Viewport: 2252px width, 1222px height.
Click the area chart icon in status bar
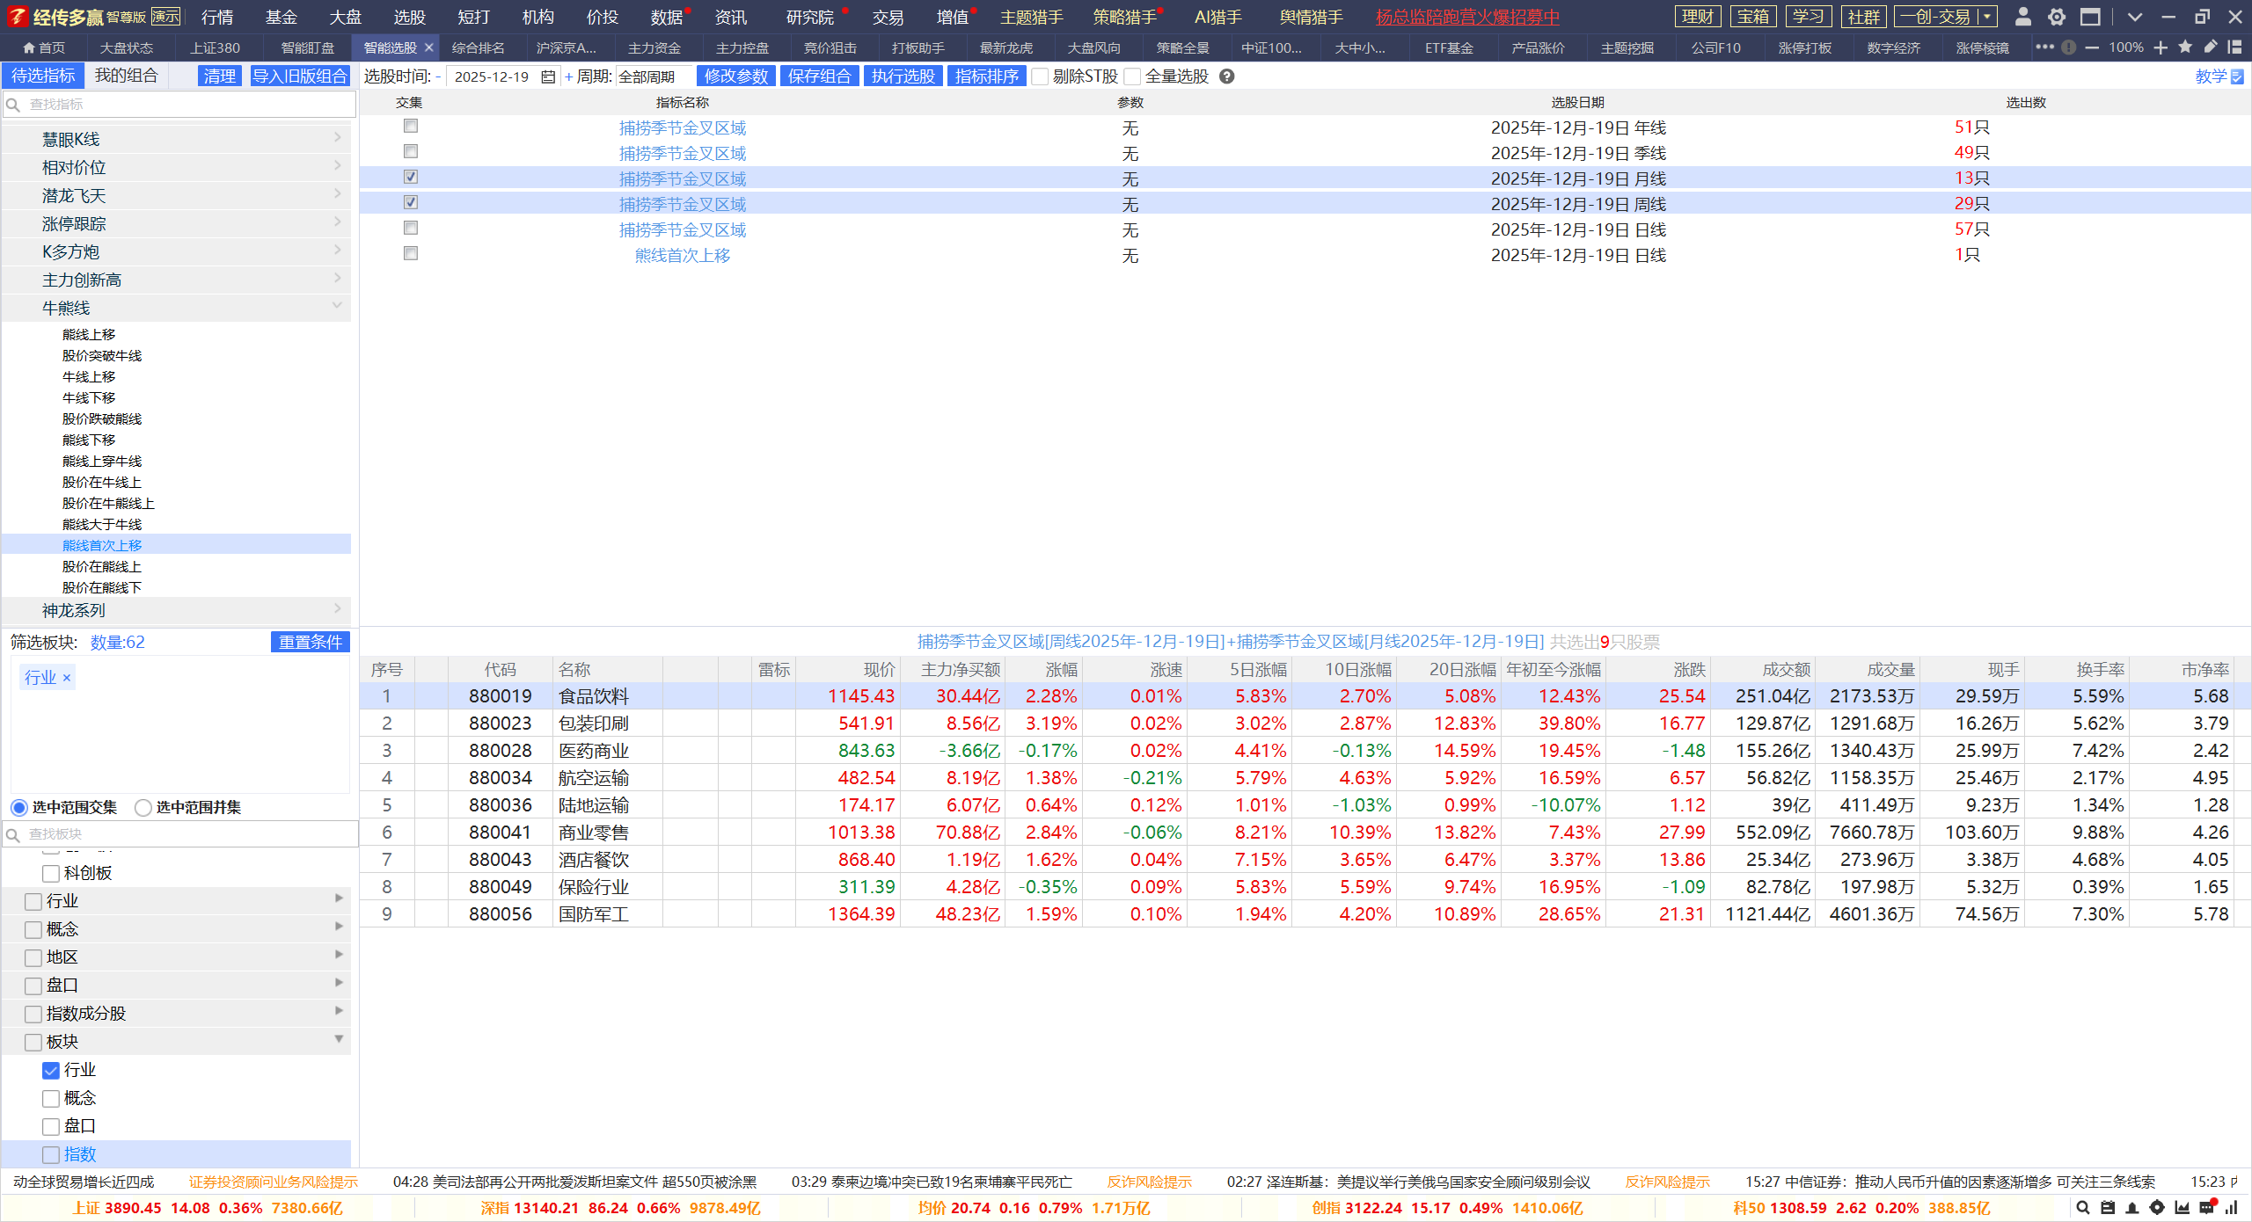(2182, 1208)
